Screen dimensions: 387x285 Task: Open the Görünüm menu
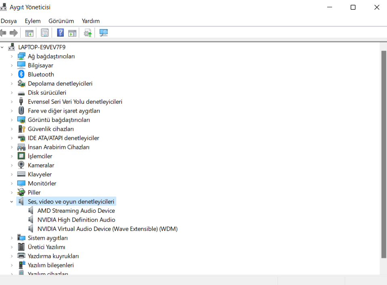click(61, 21)
